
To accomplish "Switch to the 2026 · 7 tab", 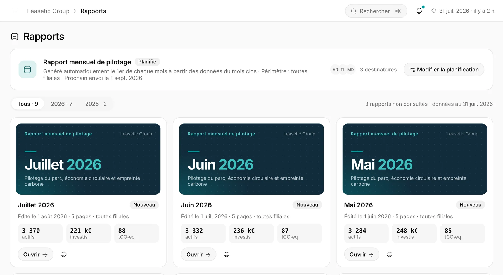I will click(62, 104).
